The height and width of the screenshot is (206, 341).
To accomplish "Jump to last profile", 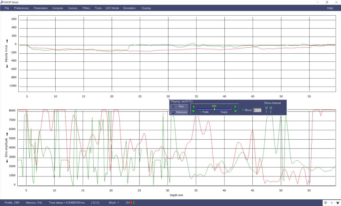I will pos(235,111).
